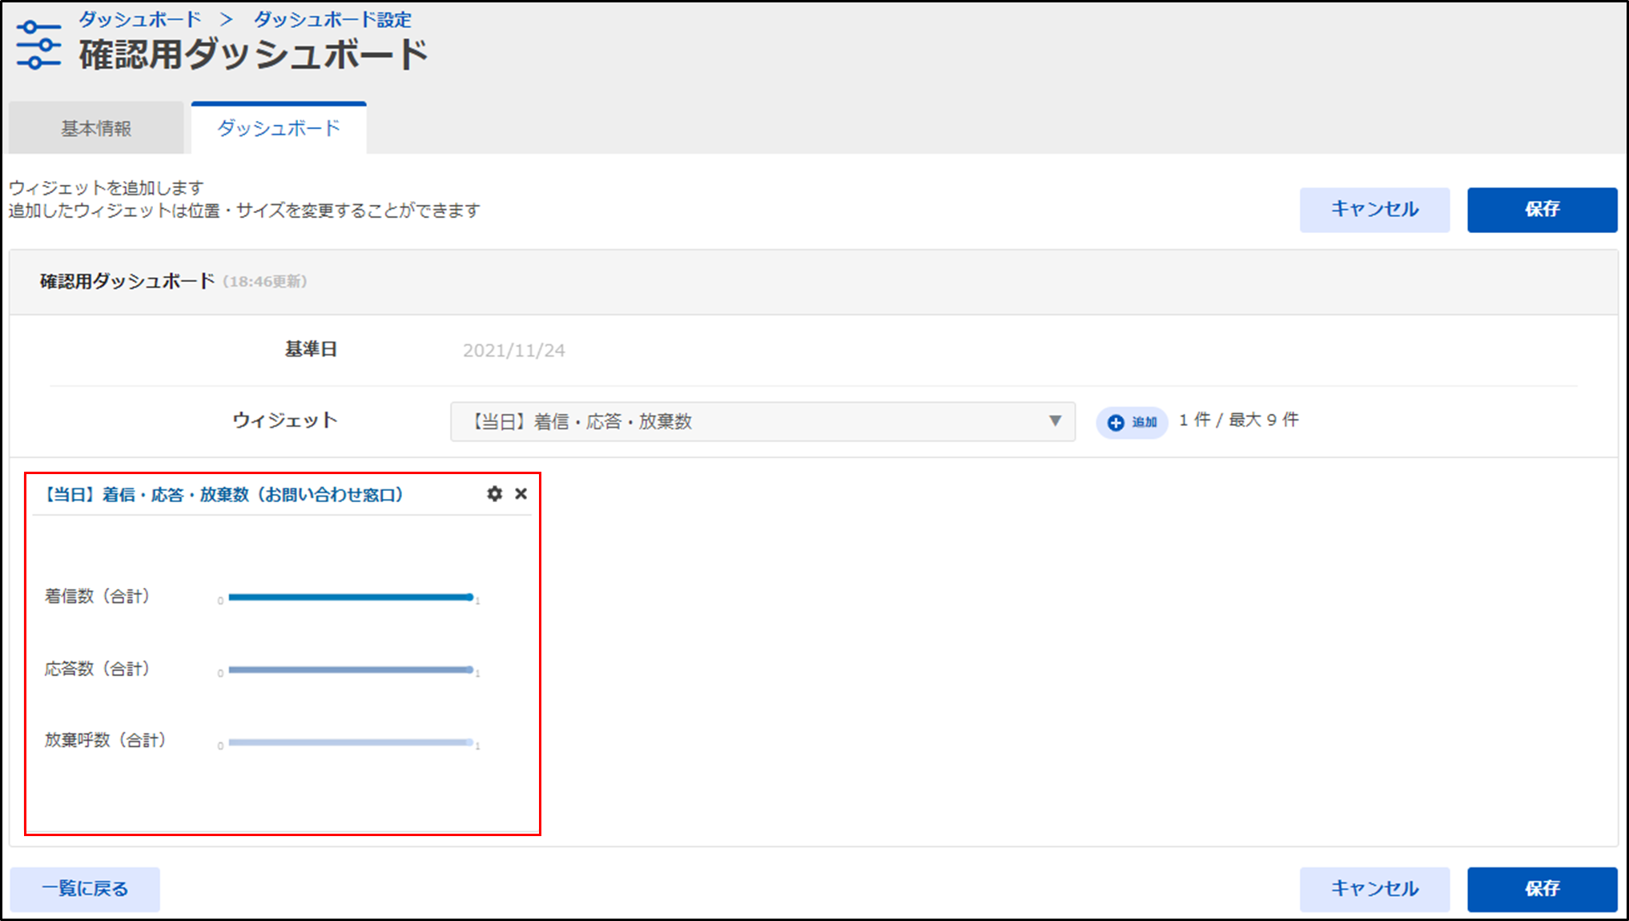Click the 放棄呼数（合計）bar
This screenshot has width=1629, height=921.
pos(349,742)
